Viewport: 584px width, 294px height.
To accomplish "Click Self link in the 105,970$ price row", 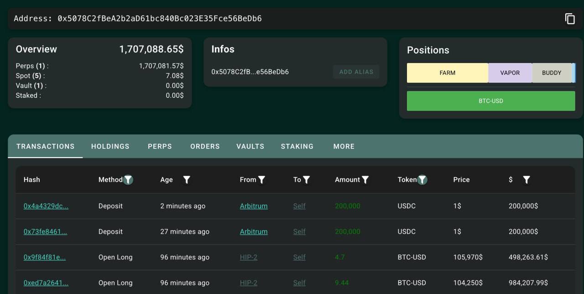I will (299, 257).
